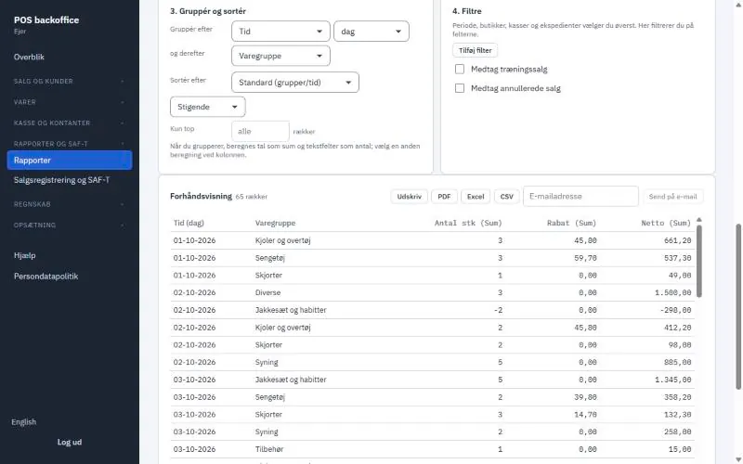Click the 39,80 rabat value
This screenshot has width=743, height=464.
tap(585, 397)
